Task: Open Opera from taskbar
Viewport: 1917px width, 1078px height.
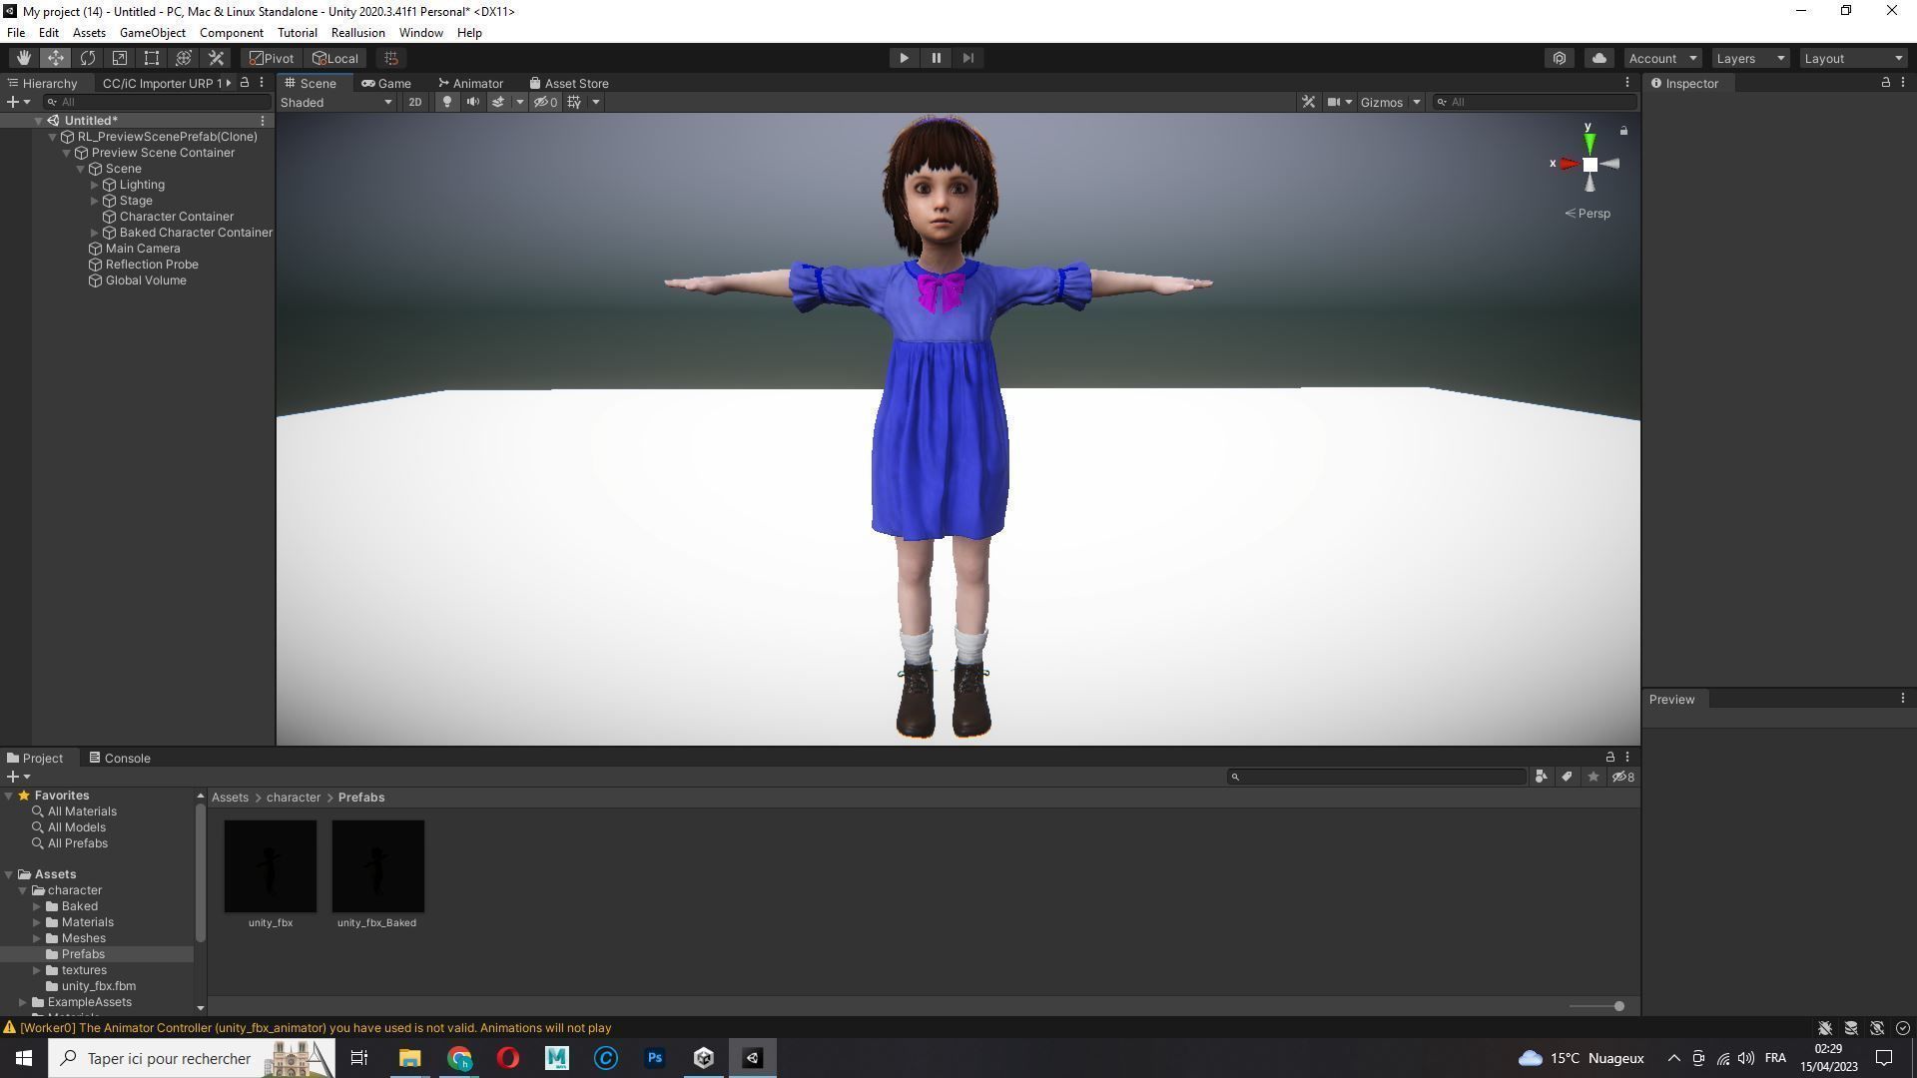Action: pos(508,1058)
